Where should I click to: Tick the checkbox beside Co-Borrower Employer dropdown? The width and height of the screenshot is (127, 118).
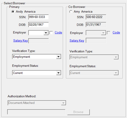coord(108,33)
